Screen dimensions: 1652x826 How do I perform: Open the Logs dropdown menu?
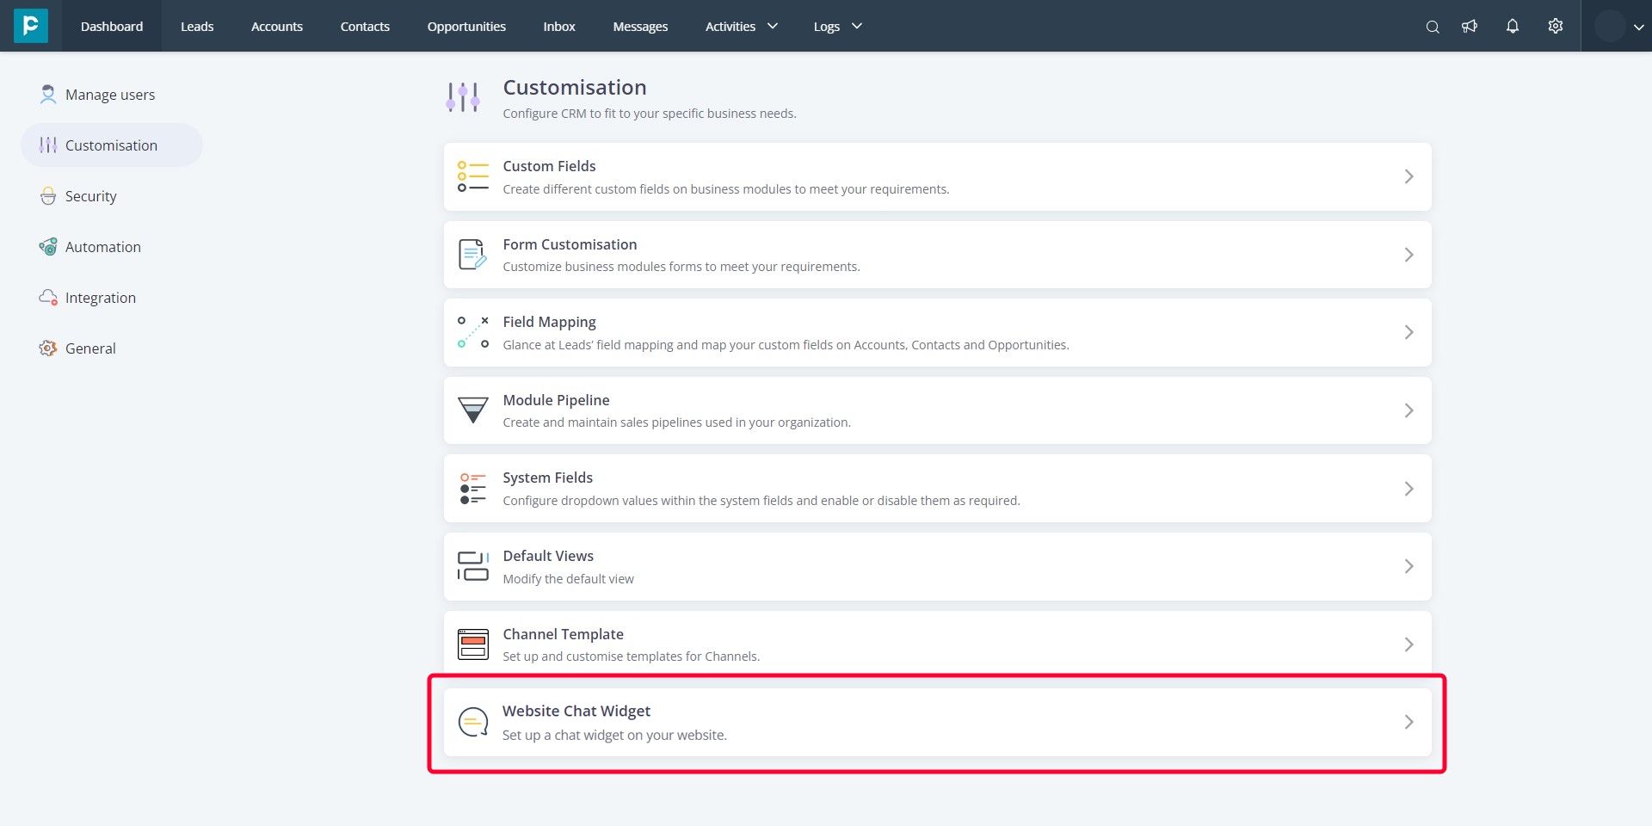tap(837, 27)
